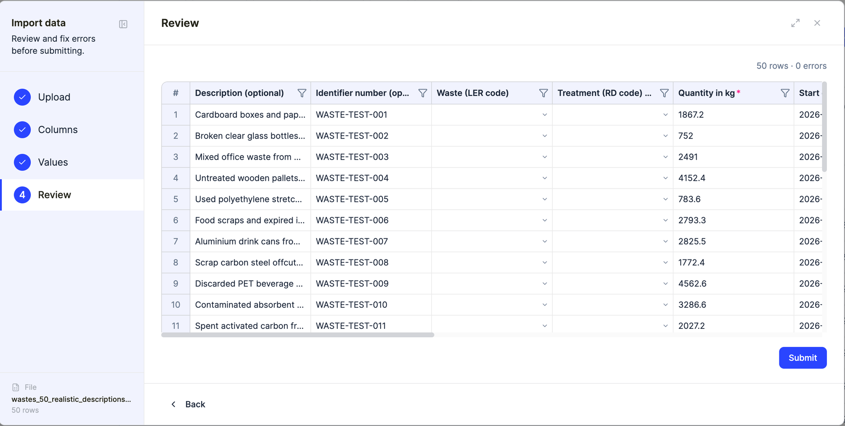Go to the Columns step
This screenshot has height=426, width=845.
(72, 130)
